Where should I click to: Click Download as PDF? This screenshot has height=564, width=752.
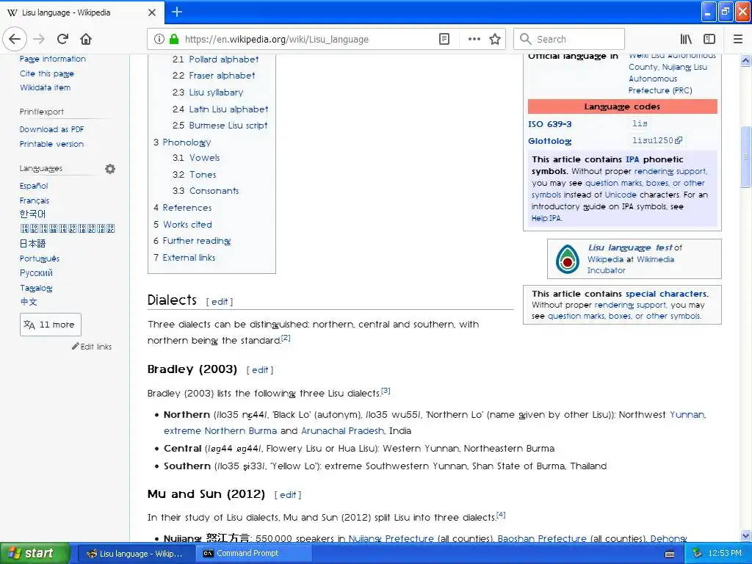point(52,129)
